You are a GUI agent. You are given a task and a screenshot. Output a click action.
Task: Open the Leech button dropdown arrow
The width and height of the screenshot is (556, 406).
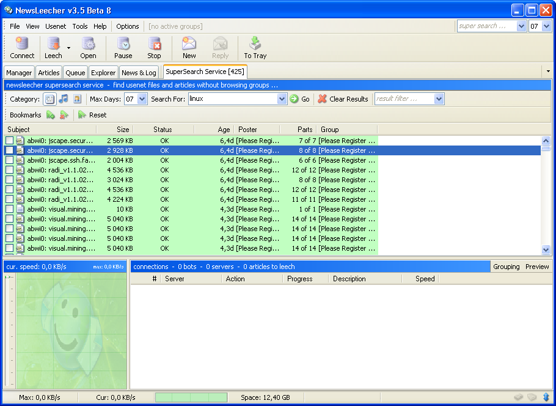click(x=69, y=48)
